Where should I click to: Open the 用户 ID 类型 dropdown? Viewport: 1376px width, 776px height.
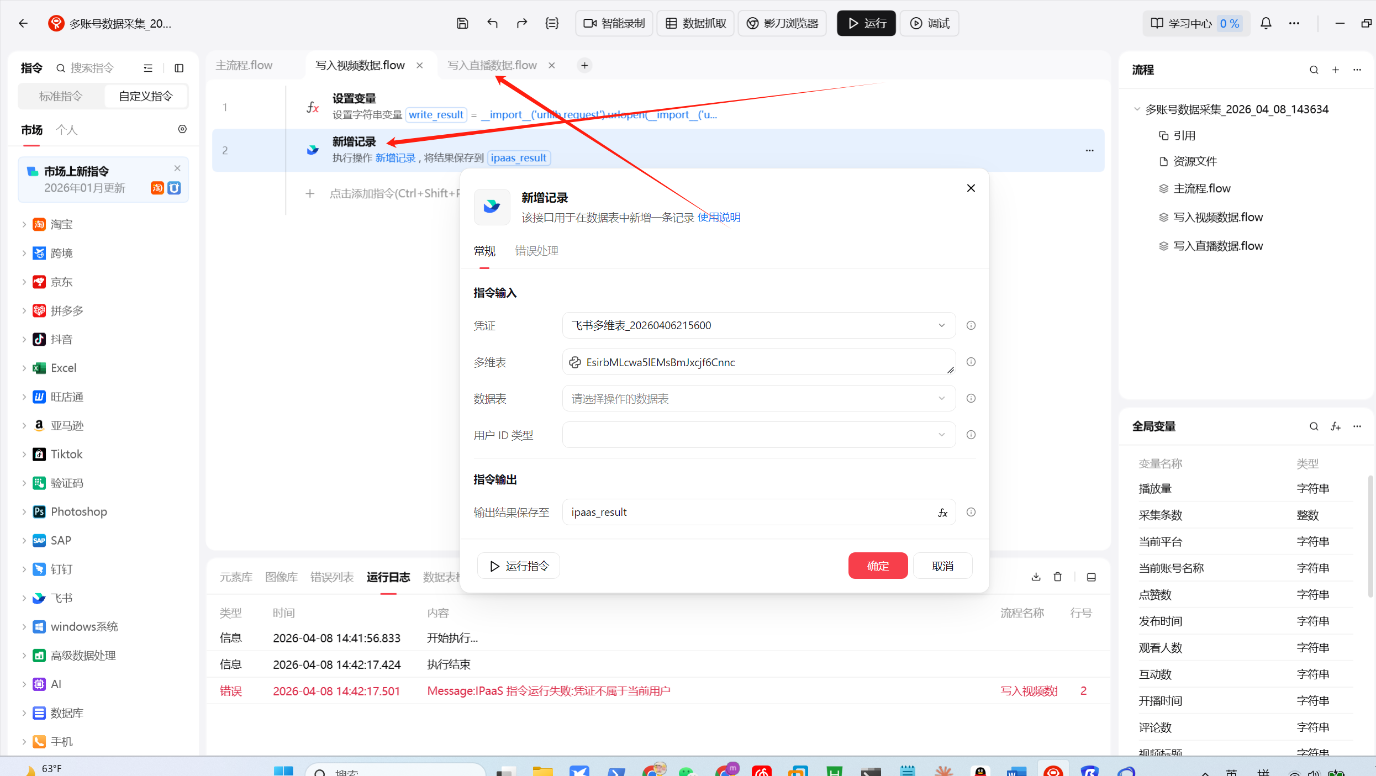pyautogui.click(x=758, y=435)
